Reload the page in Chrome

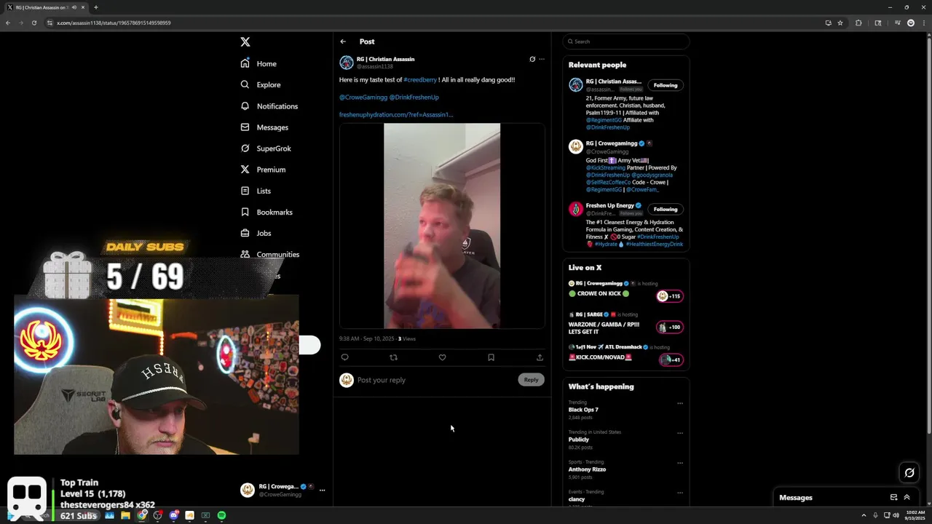pos(33,23)
